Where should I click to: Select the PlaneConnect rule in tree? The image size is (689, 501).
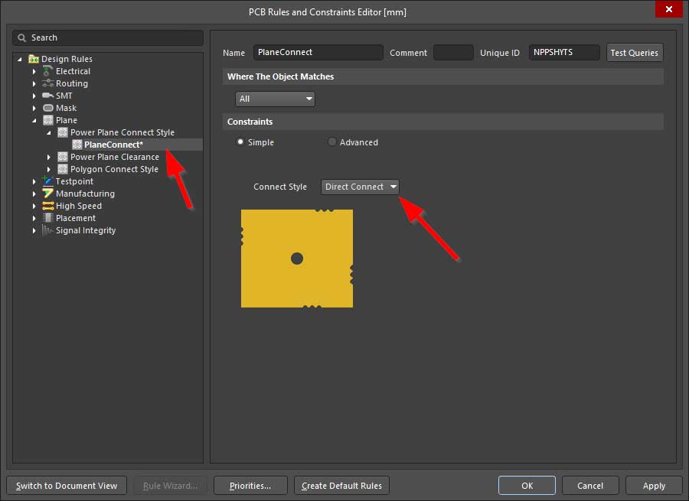113,145
